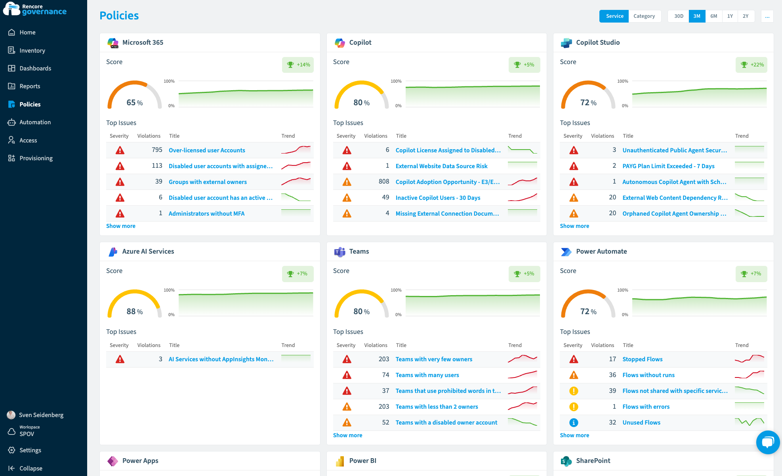Click the Dashboards grid icon in sidebar
This screenshot has height=476, width=782.
tap(12, 68)
